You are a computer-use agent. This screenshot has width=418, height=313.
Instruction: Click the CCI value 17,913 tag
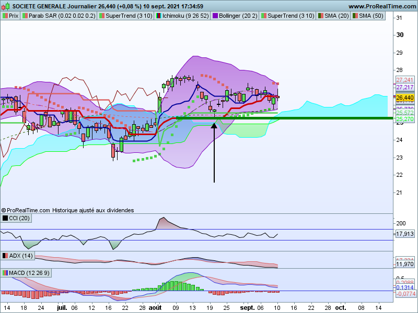click(x=404, y=234)
